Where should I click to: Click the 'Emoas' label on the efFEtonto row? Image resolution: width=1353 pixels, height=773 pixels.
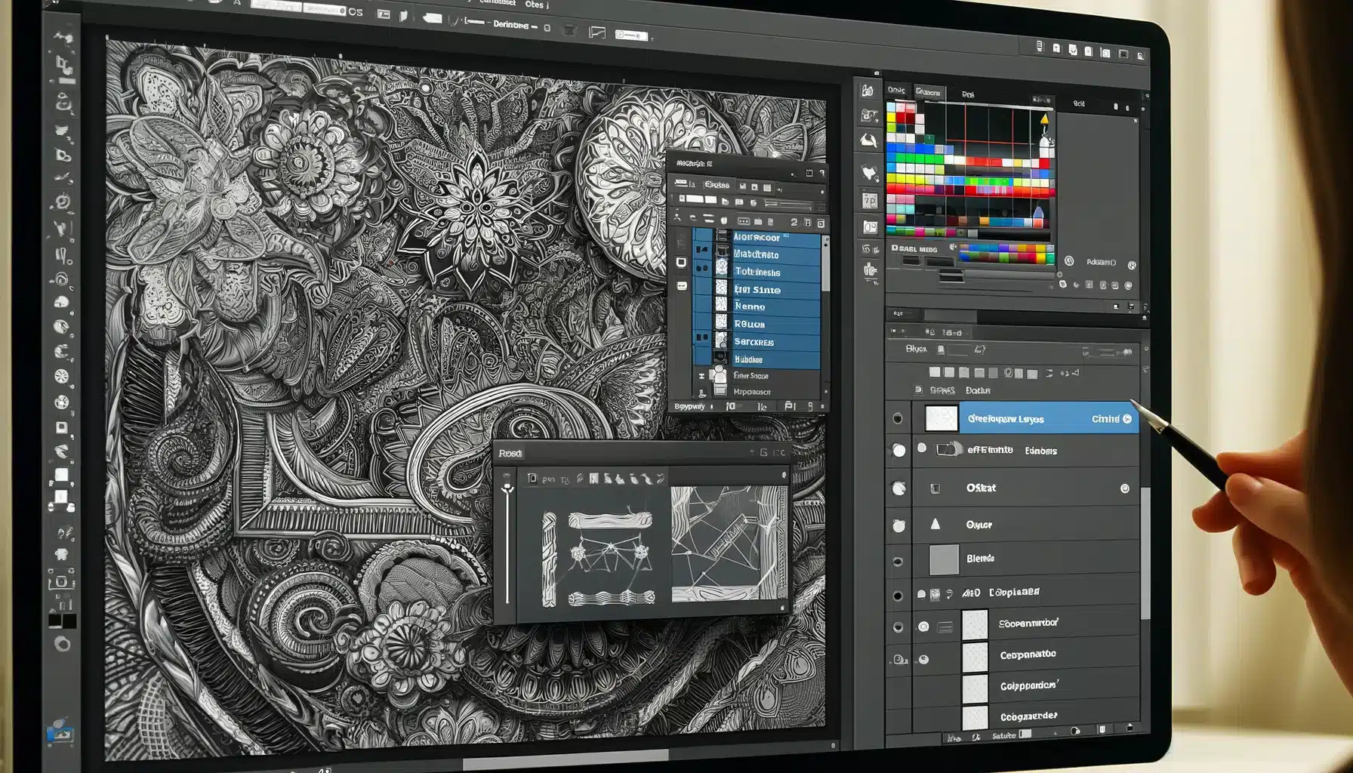click(x=1041, y=451)
